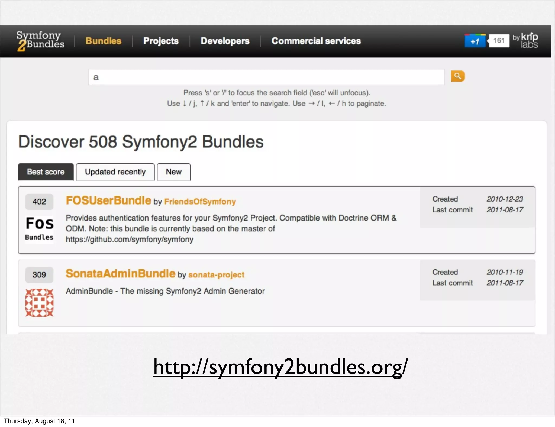The width and height of the screenshot is (555, 427).
Task: Switch to the New tab
Action: click(174, 172)
